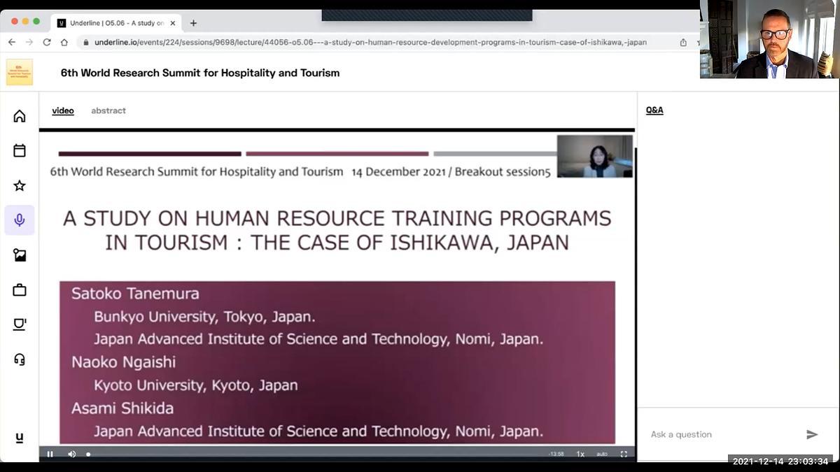Open the headset support icon
Viewport: 840px width, 472px height.
tap(20, 359)
